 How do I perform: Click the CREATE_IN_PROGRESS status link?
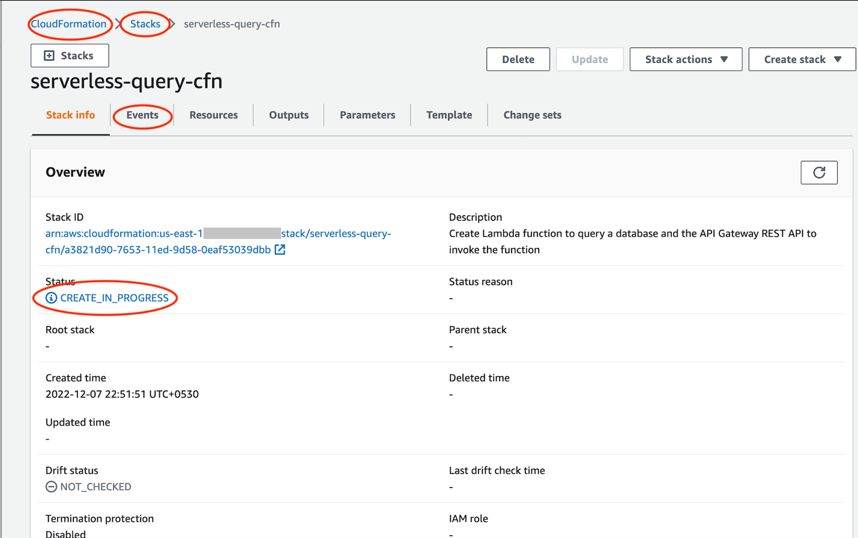114,298
